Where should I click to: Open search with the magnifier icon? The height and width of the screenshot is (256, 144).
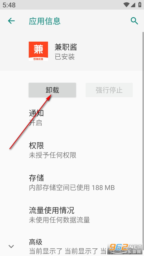point(134,21)
